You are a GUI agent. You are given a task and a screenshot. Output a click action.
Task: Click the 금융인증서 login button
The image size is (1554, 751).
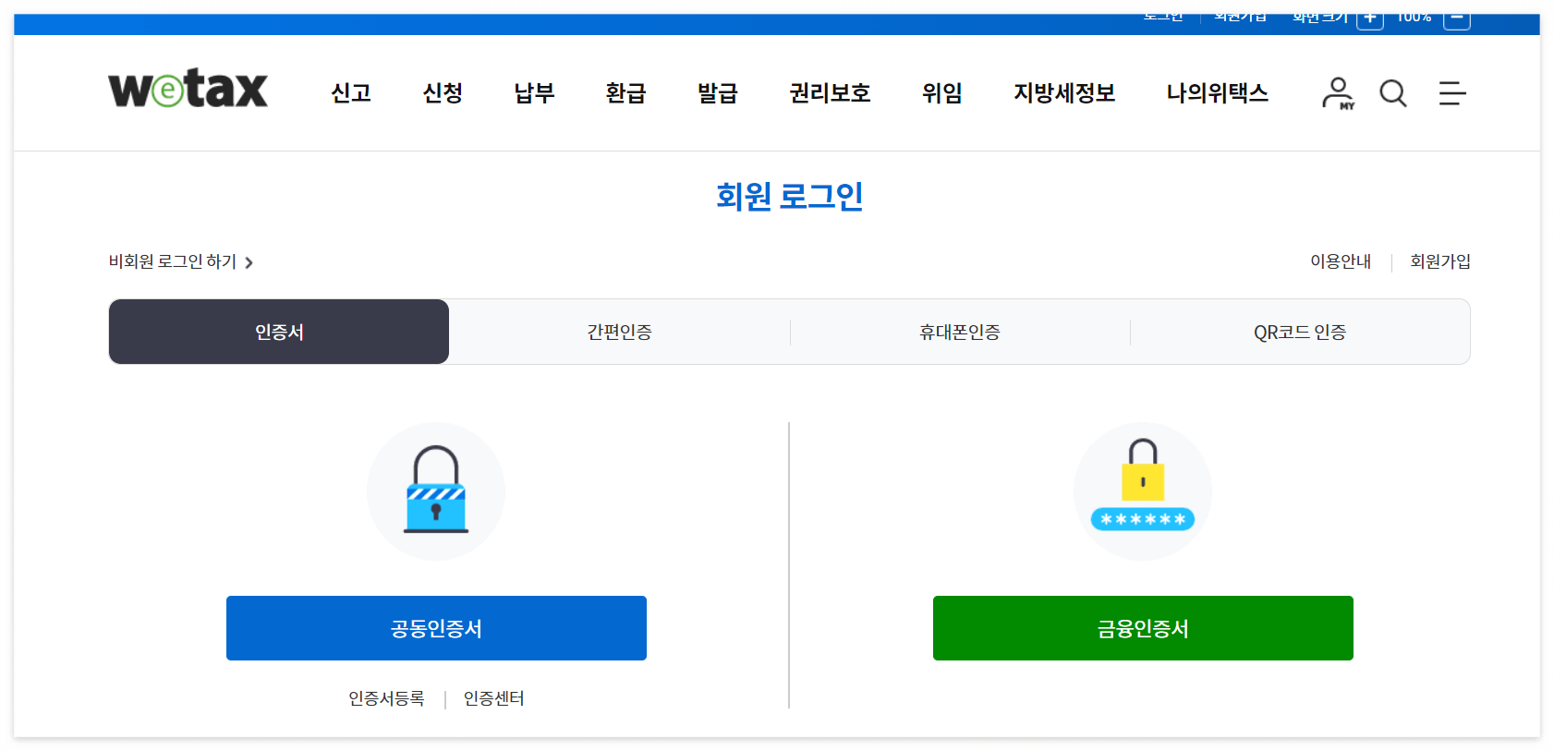point(1142,628)
